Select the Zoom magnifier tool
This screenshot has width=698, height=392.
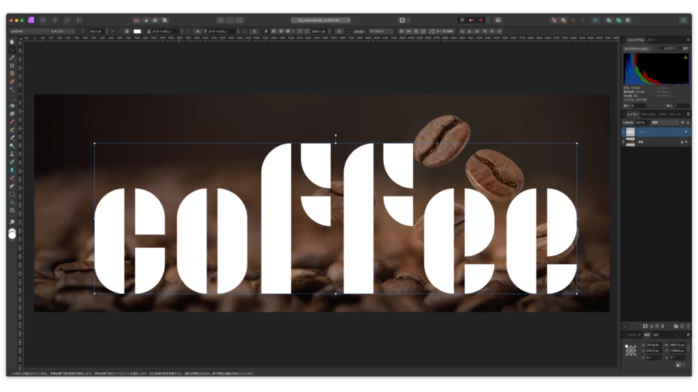[12, 222]
